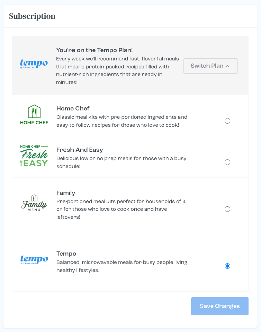261x332 pixels.
Task: Click the 'Tempo' plan title text
Action: (x=66, y=254)
